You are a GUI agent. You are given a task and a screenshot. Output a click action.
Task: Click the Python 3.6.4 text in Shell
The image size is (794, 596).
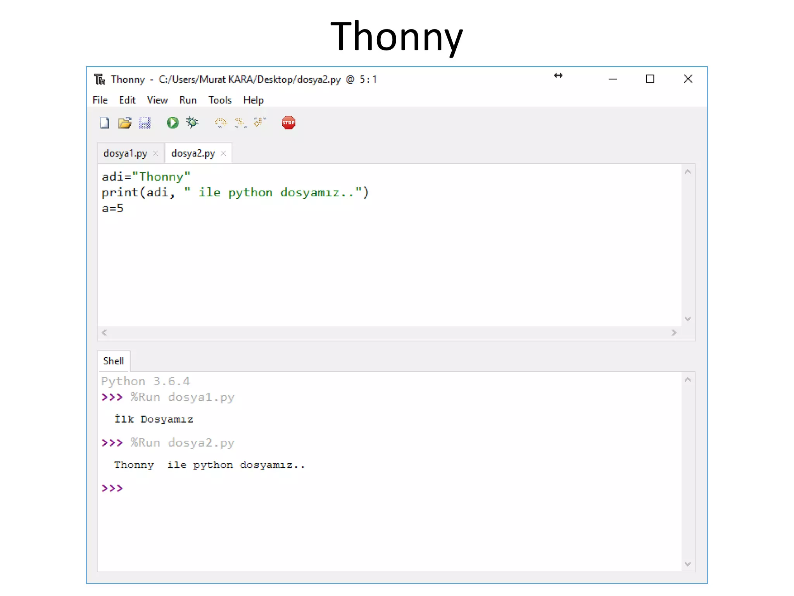tap(145, 381)
